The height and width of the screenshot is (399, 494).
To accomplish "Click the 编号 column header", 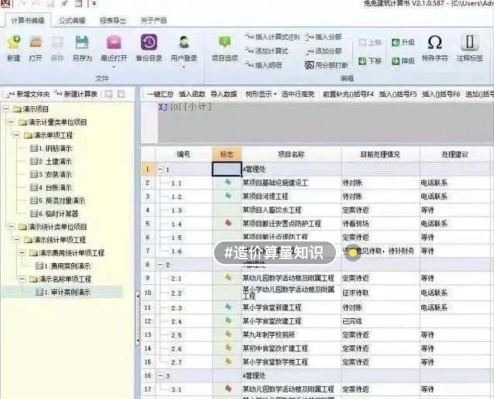I will [184, 154].
